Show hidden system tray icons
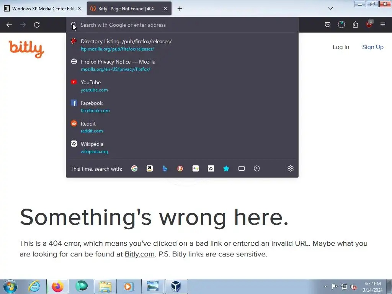The image size is (392, 294). tap(325, 287)
